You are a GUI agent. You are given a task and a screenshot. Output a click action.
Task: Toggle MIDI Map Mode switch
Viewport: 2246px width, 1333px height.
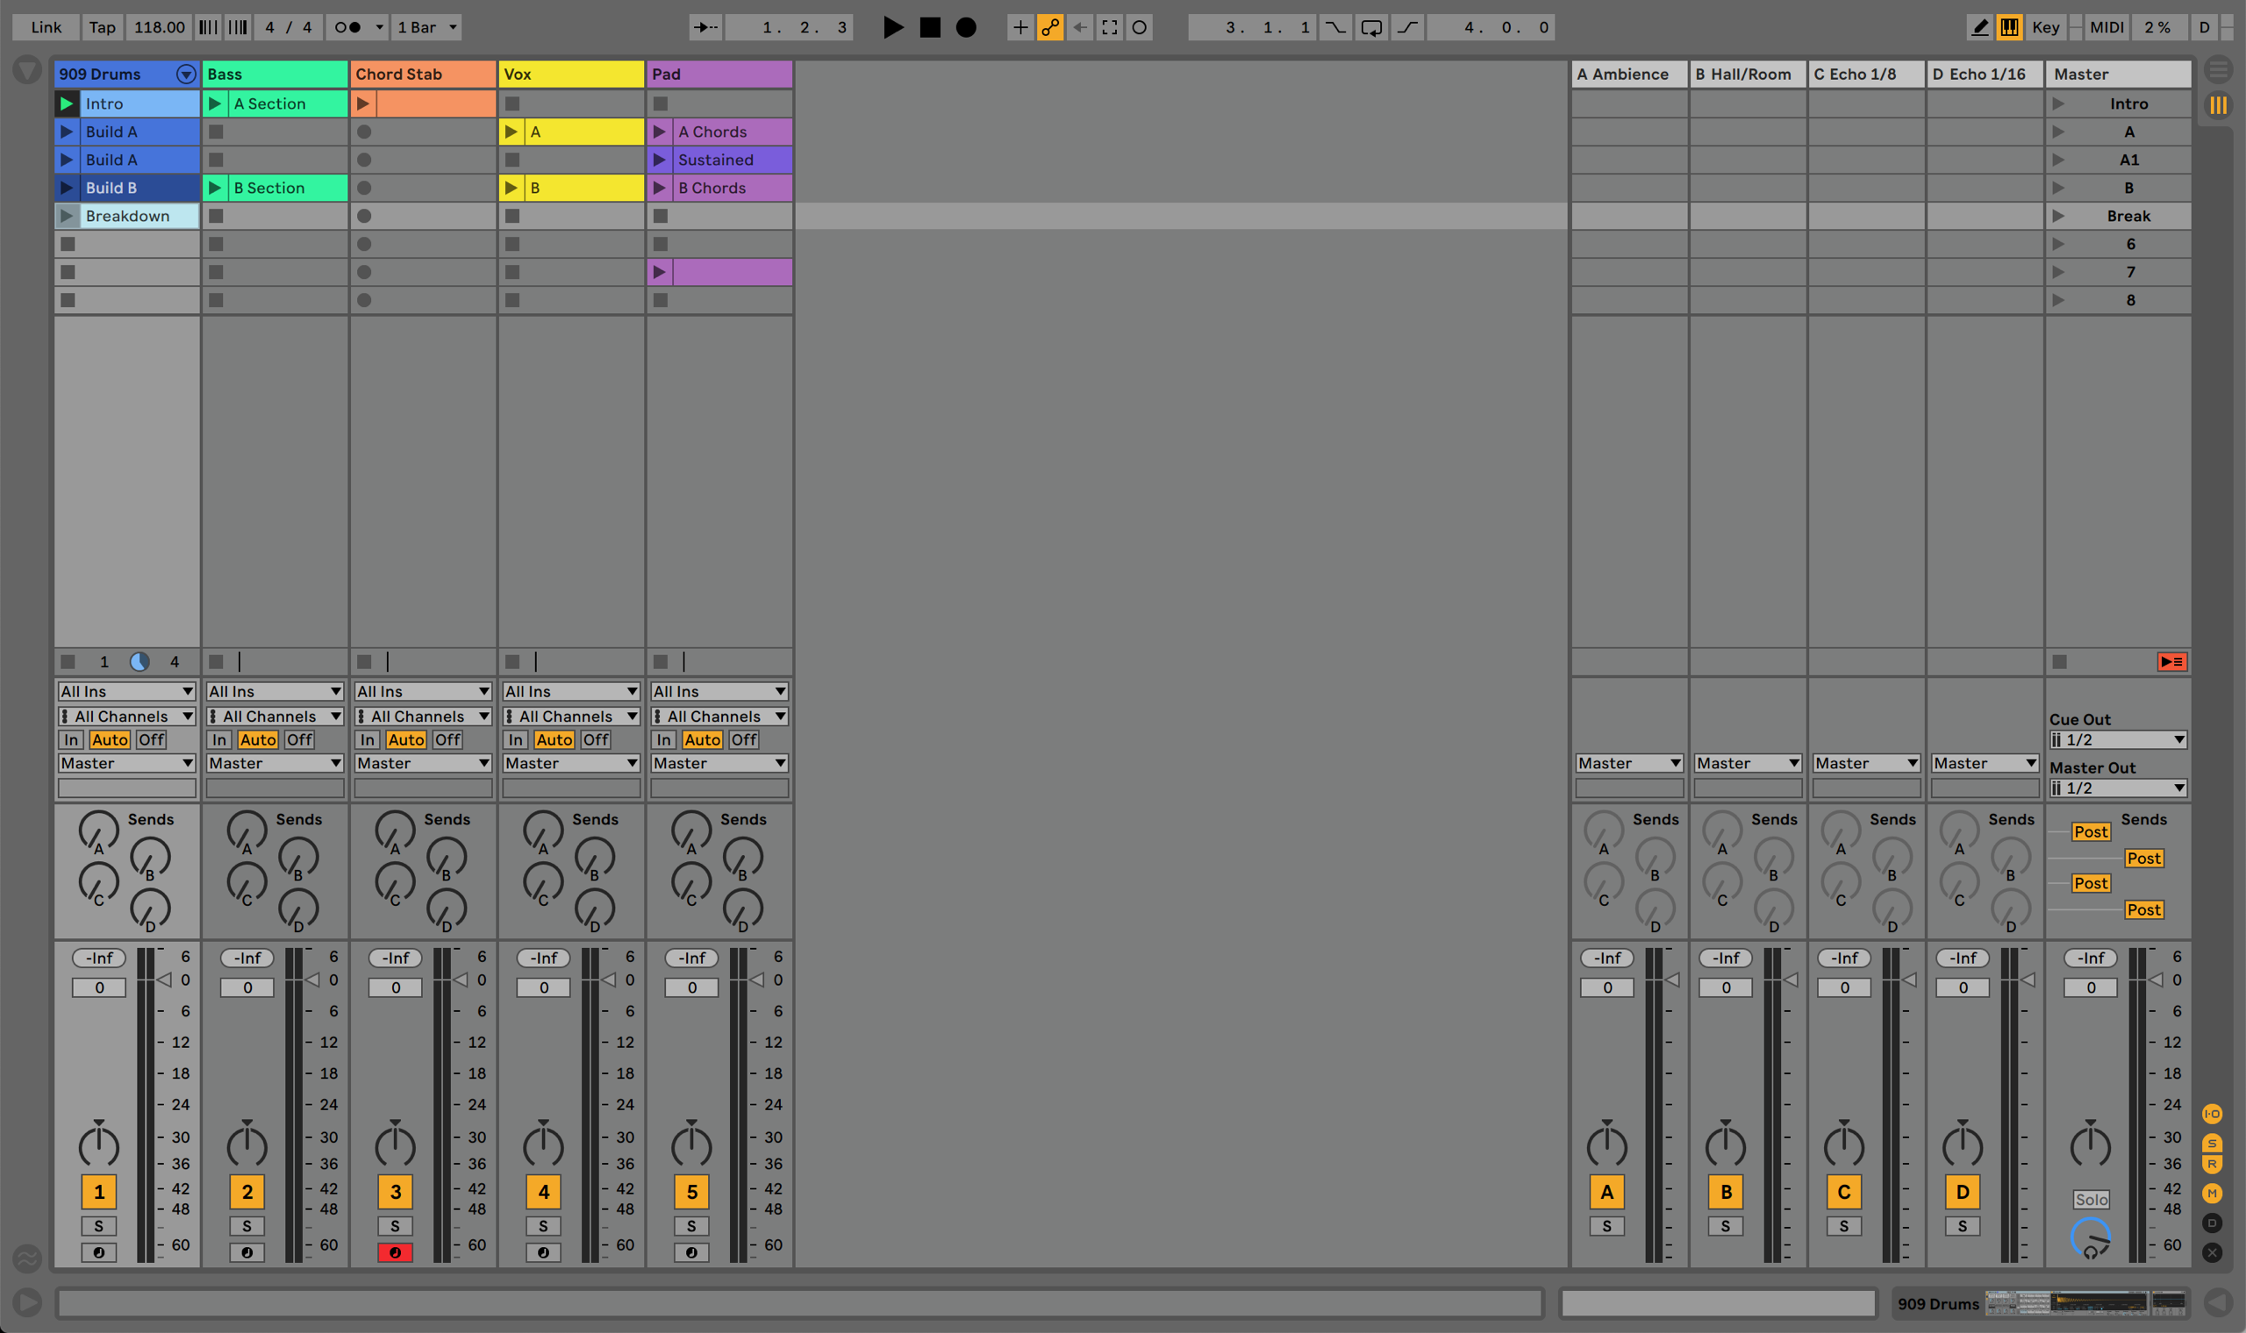[2106, 27]
